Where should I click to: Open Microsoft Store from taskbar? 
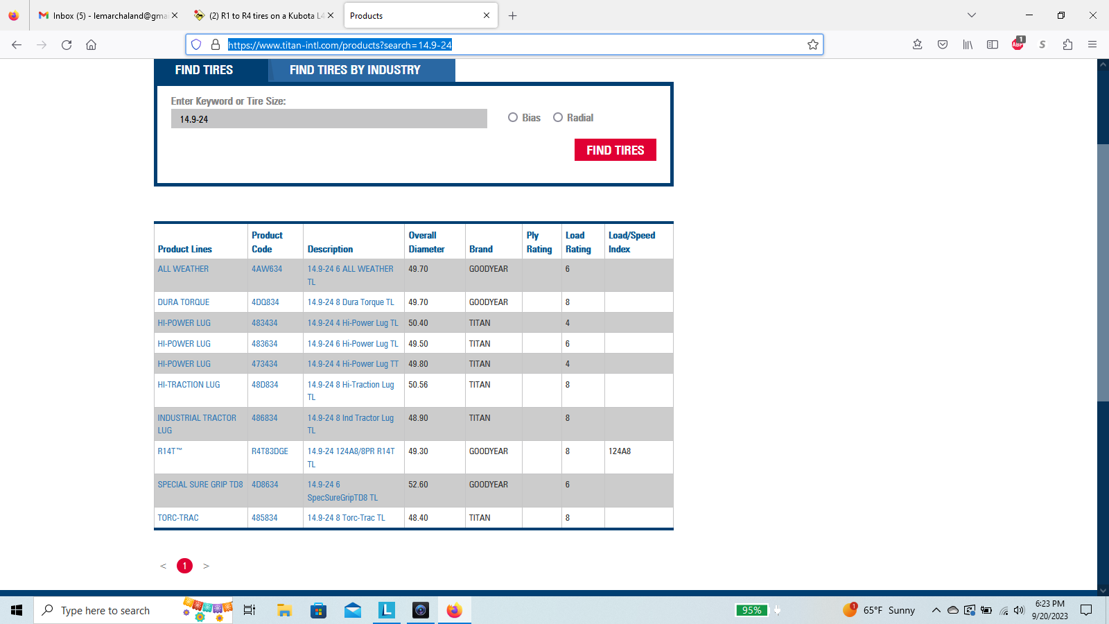(318, 610)
